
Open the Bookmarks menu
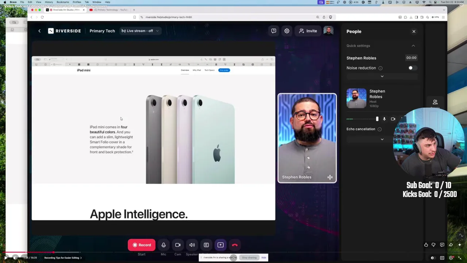(63, 2)
